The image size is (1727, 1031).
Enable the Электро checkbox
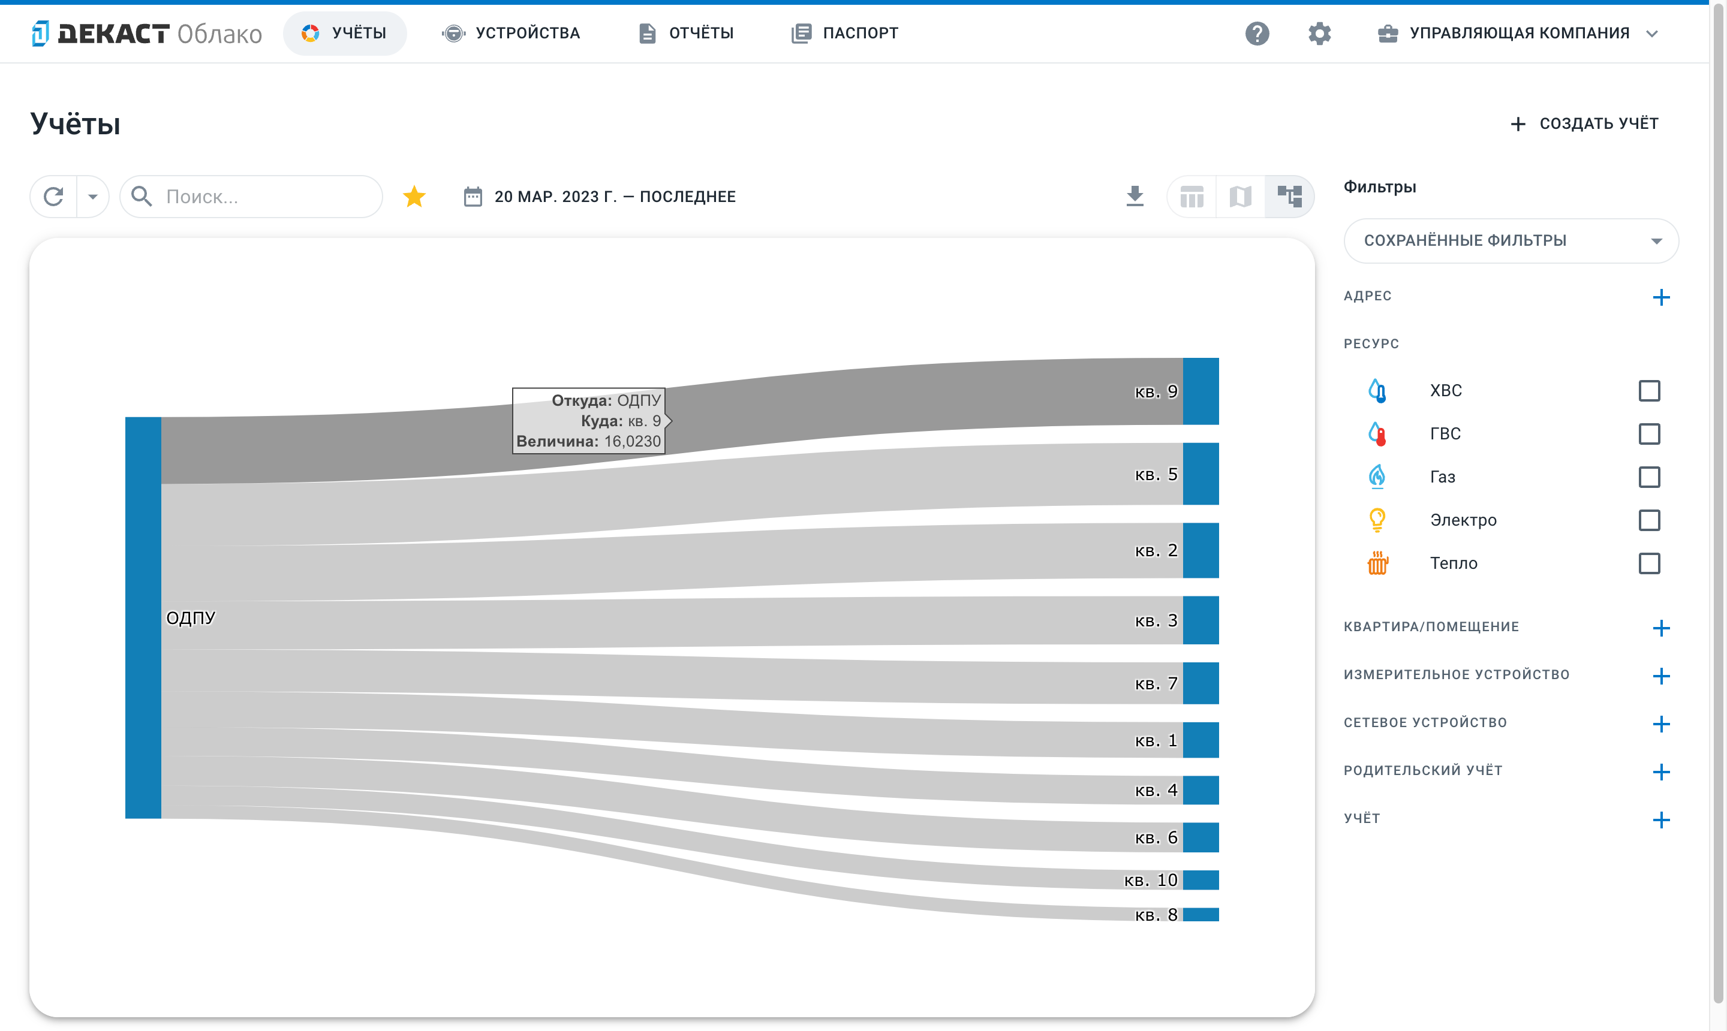(x=1648, y=520)
